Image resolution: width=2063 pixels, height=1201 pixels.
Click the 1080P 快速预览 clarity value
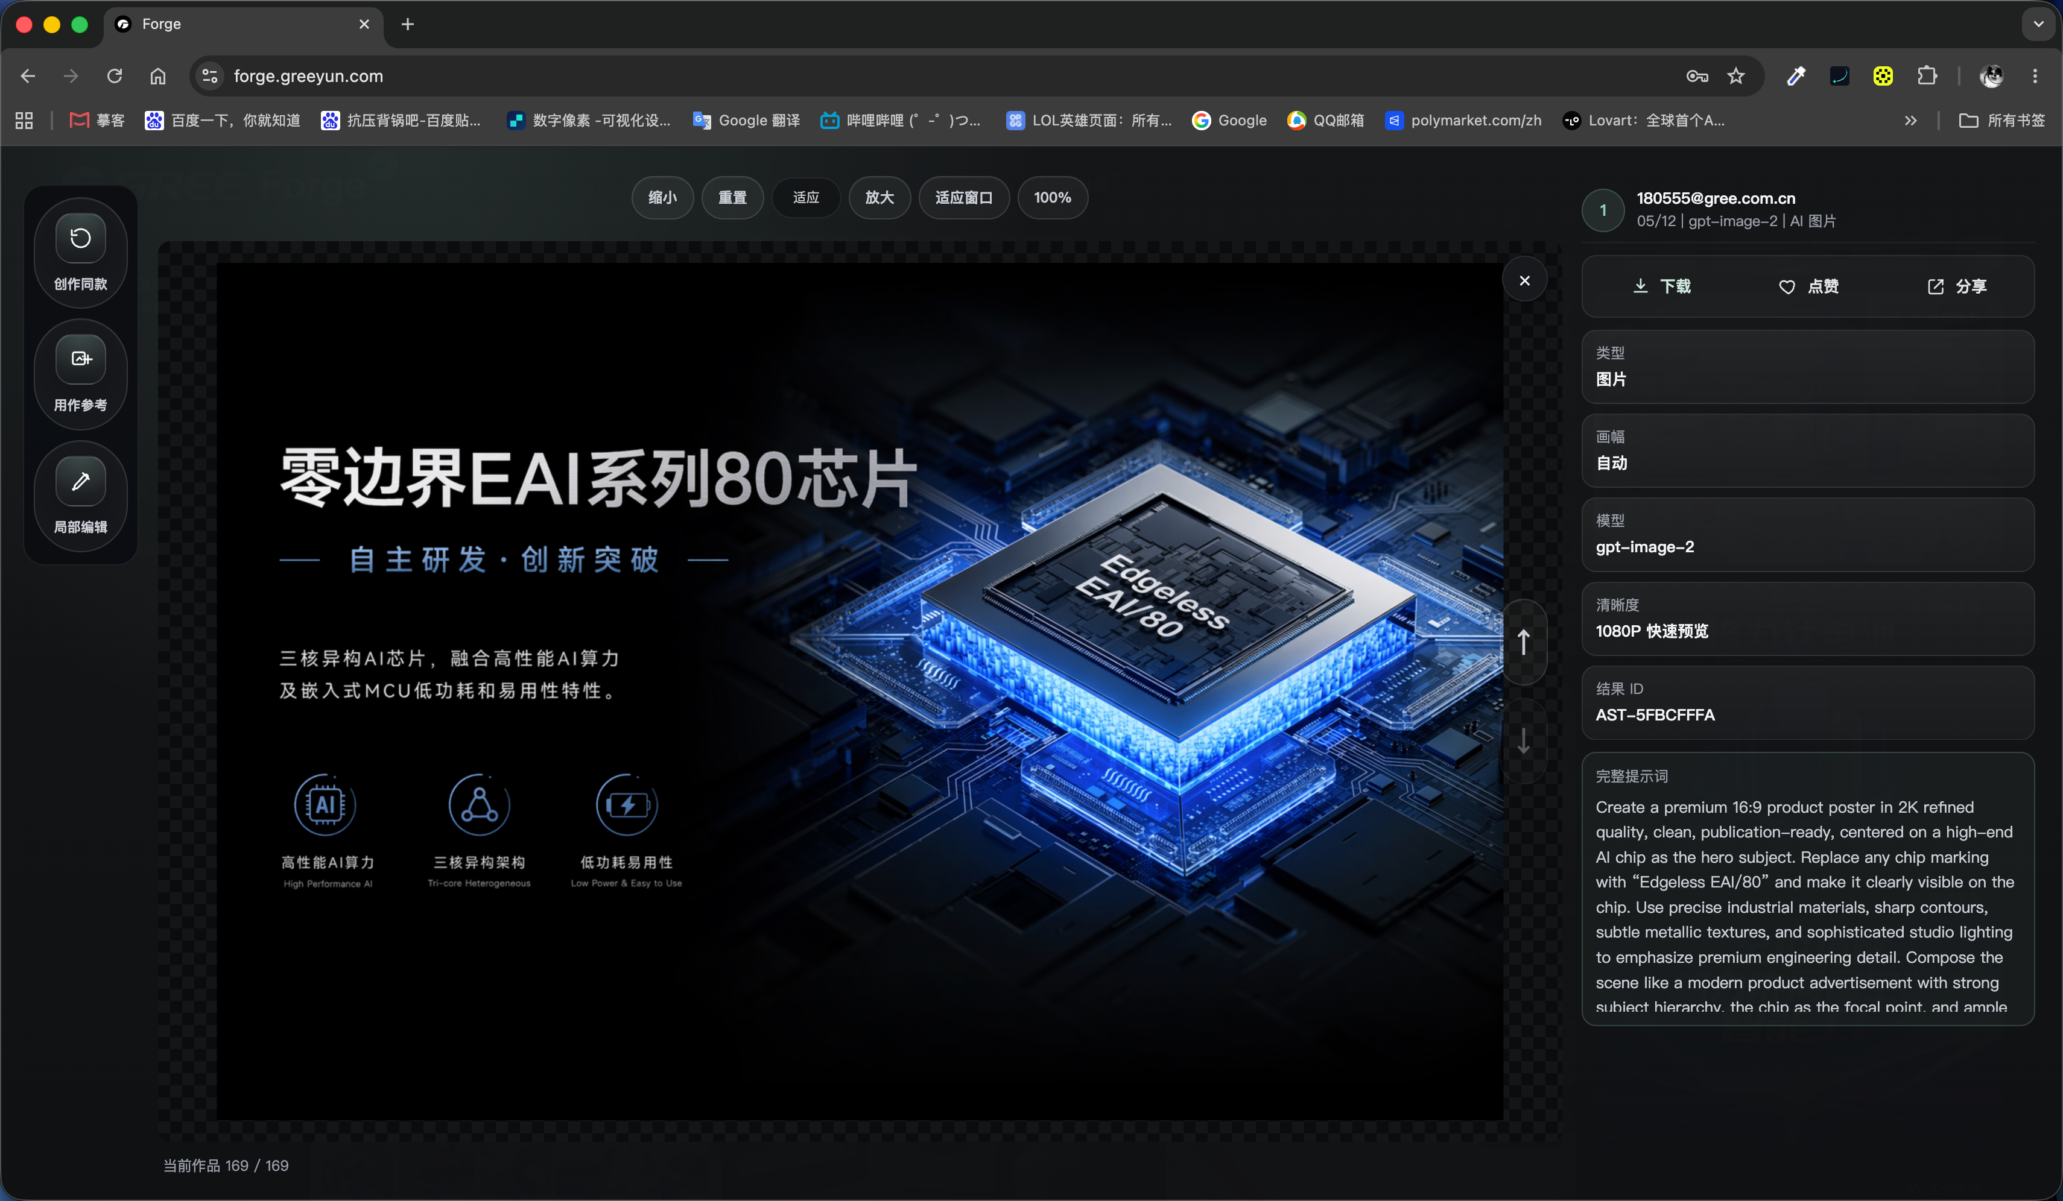tap(1651, 631)
